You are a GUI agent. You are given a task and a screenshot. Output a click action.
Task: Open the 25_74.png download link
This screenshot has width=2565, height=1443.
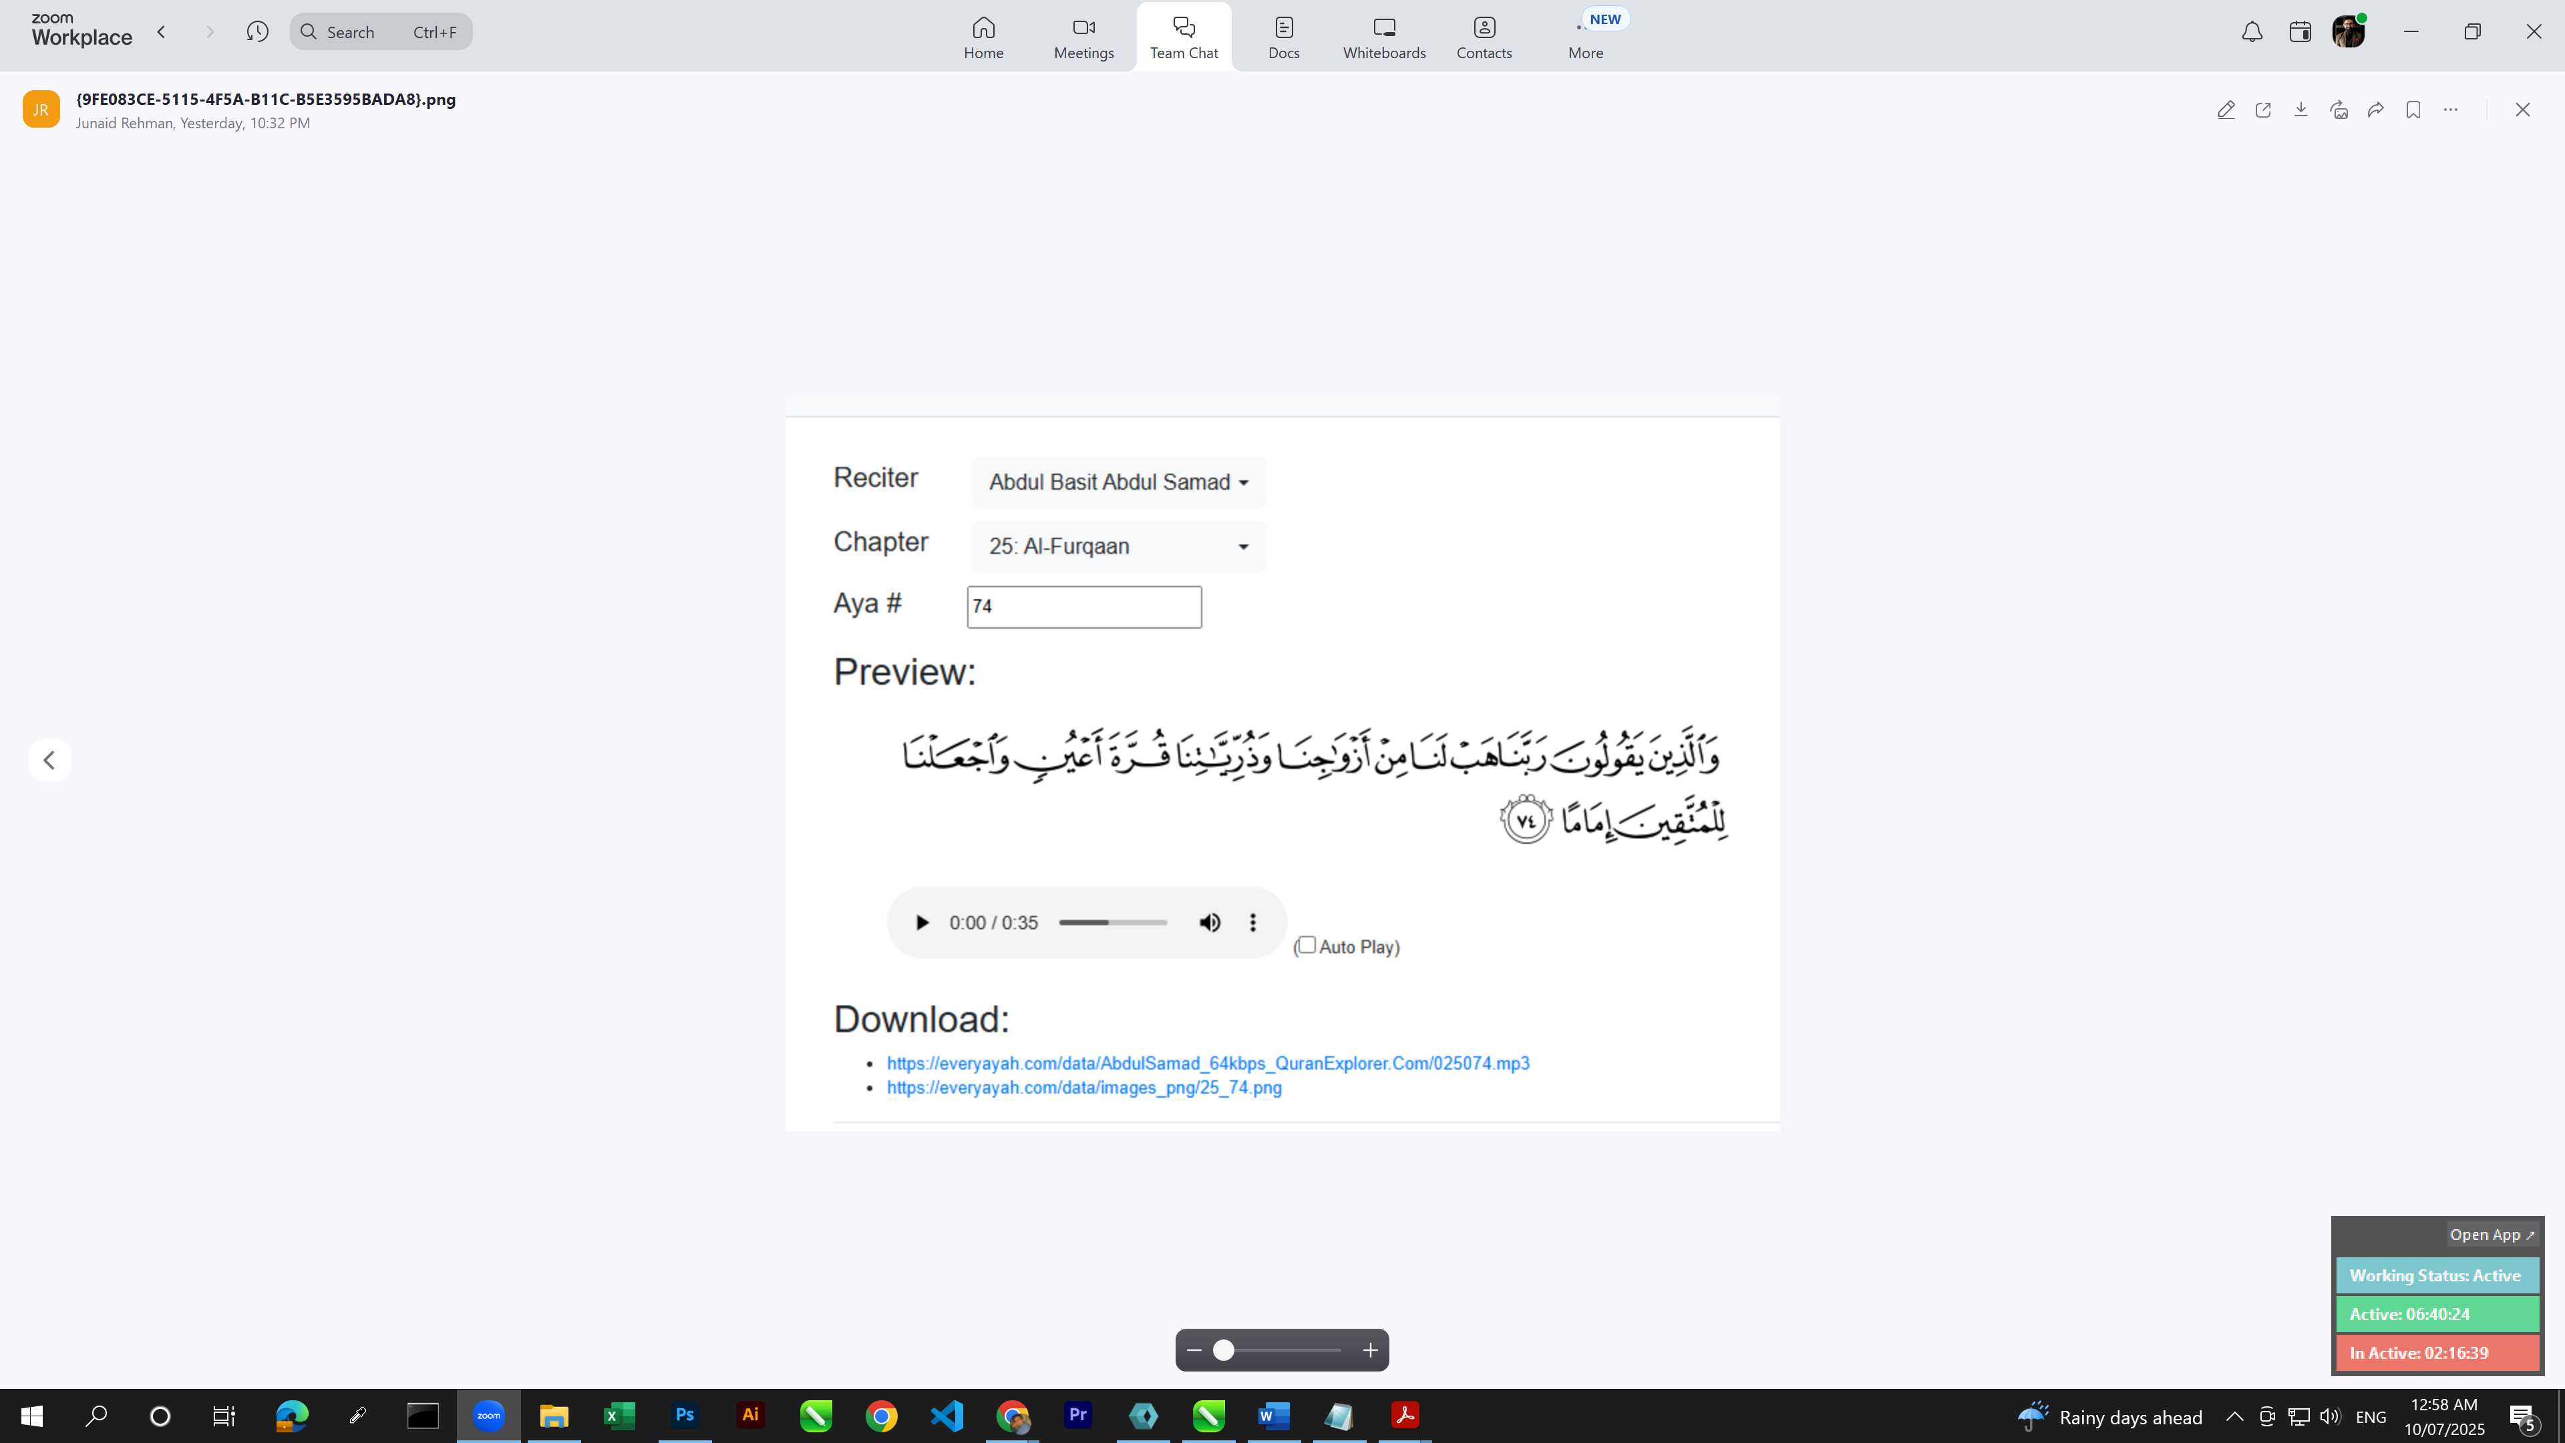pyautogui.click(x=1083, y=1088)
